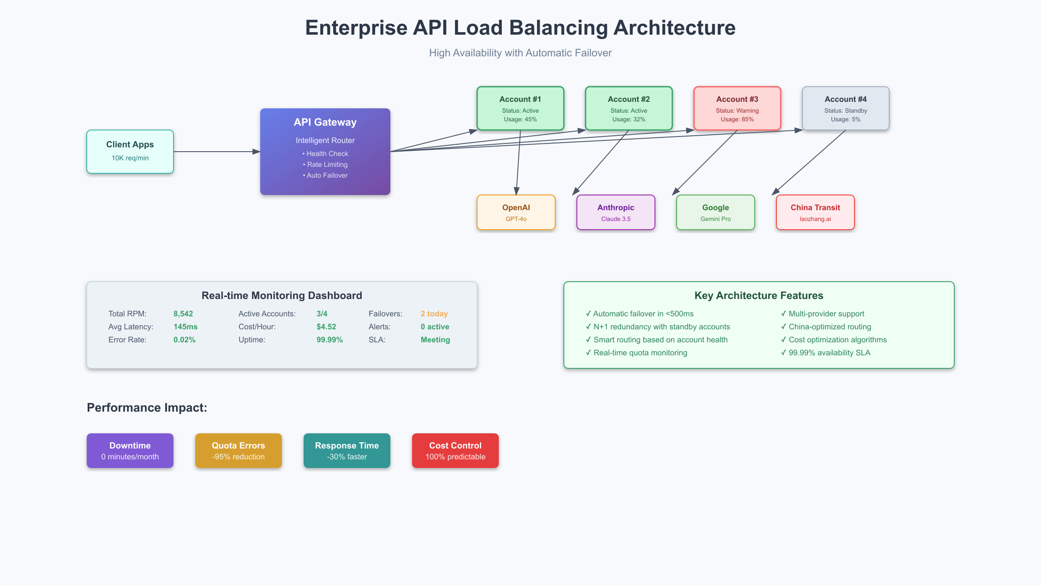The image size is (1041, 585).
Task: Click the 'Performance Impact:' heading
Action: coord(147,408)
